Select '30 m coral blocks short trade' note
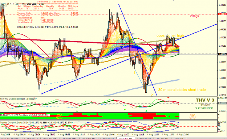 (x=182, y=90)
